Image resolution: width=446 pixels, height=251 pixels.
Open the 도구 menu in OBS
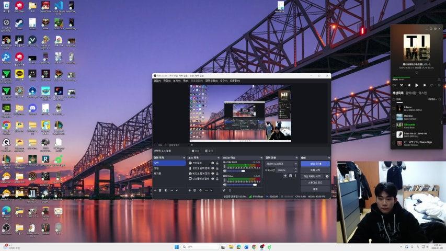(x=224, y=81)
